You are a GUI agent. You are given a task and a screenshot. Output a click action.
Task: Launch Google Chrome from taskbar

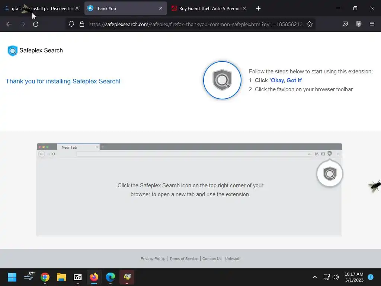click(45, 277)
